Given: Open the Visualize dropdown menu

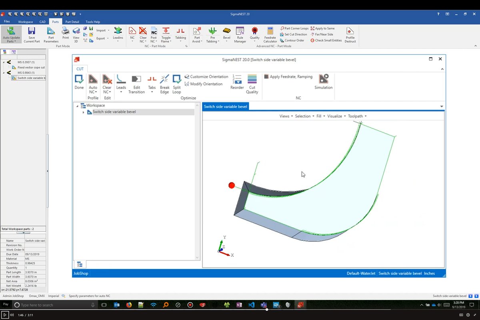Looking at the screenshot, I should point(336,116).
